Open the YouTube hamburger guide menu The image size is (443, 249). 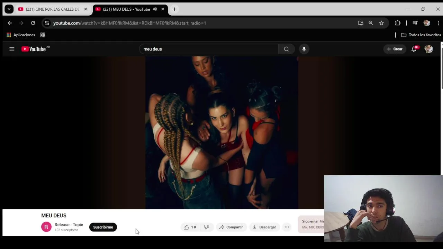click(x=12, y=49)
